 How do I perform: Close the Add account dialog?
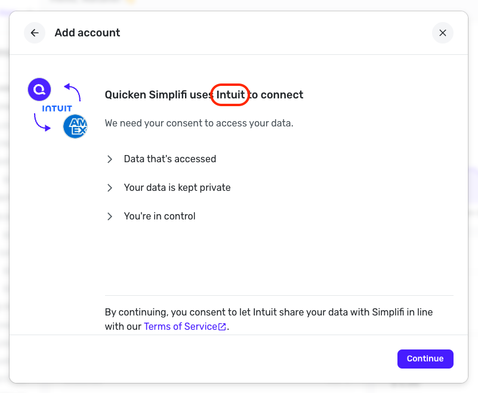[442, 33]
